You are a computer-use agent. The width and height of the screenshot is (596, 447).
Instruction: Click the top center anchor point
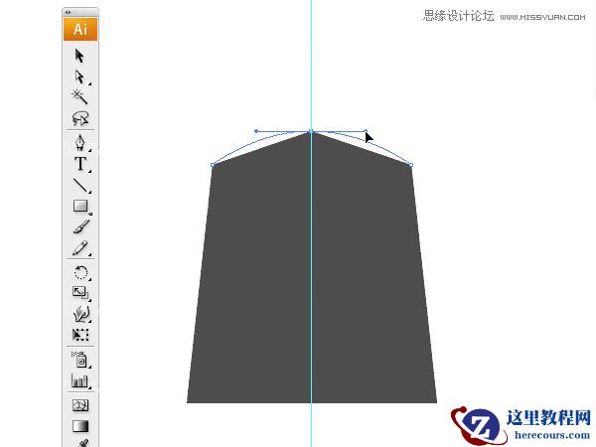(311, 131)
